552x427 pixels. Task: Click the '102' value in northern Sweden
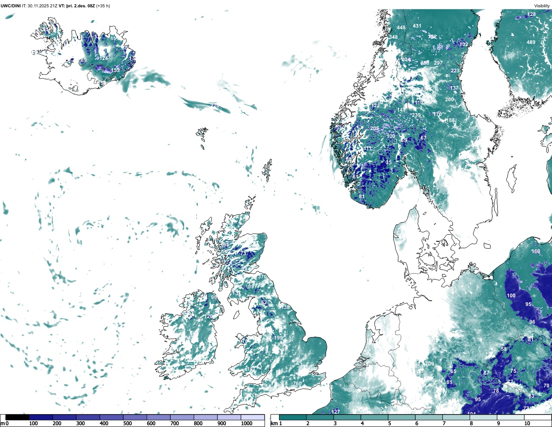click(x=464, y=44)
